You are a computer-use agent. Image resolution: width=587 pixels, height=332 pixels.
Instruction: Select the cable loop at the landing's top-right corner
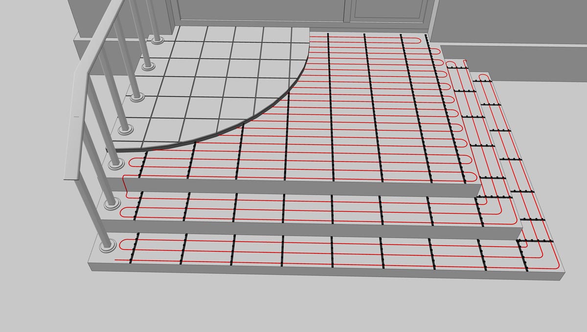[x=418, y=39]
